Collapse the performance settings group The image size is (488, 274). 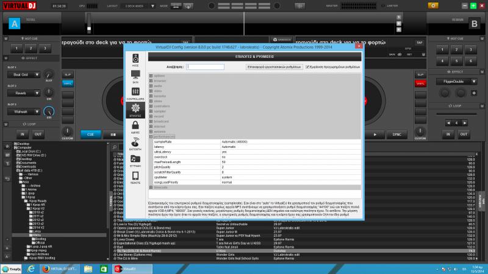(x=151, y=136)
